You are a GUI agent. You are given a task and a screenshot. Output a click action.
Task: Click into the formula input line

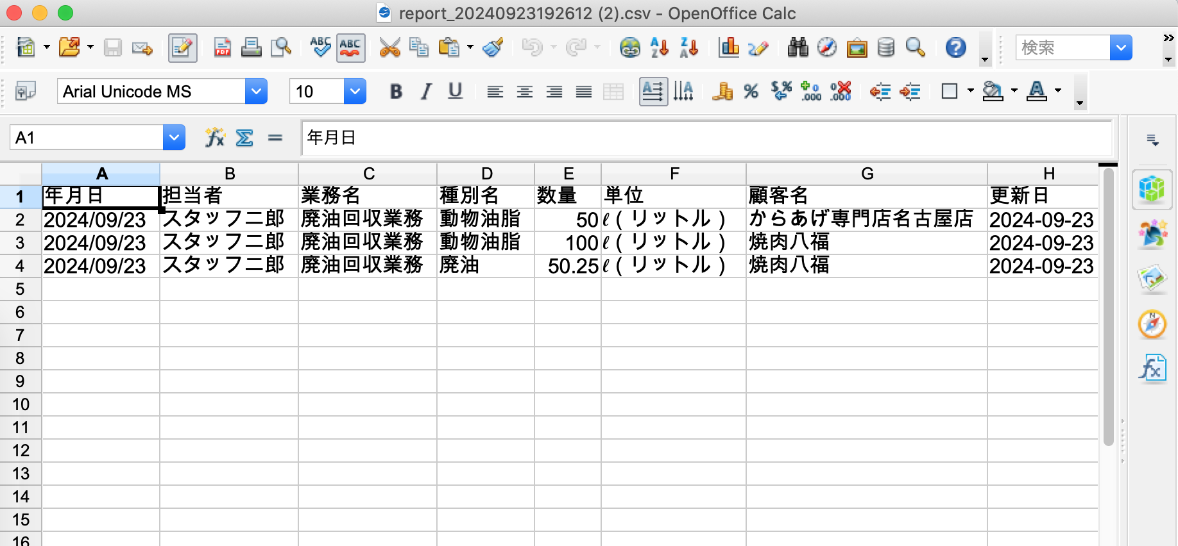(x=706, y=138)
